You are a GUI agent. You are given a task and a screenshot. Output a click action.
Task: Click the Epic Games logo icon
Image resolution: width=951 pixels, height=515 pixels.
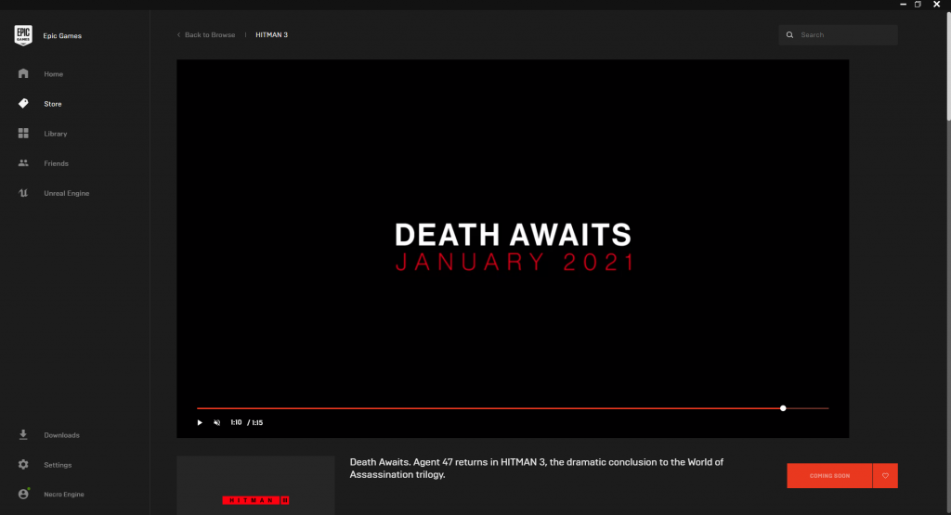[23, 35]
